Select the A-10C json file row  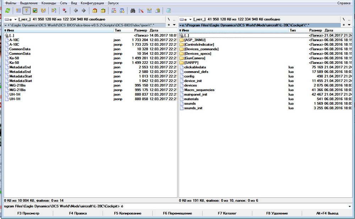point(91,40)
